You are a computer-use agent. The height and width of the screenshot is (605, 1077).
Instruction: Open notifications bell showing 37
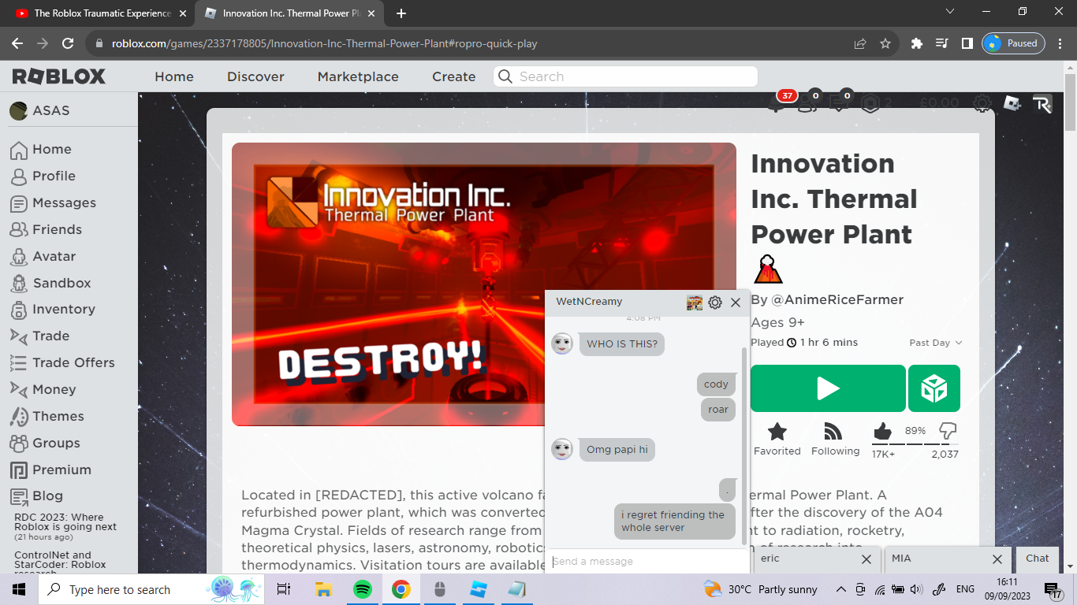777,103
